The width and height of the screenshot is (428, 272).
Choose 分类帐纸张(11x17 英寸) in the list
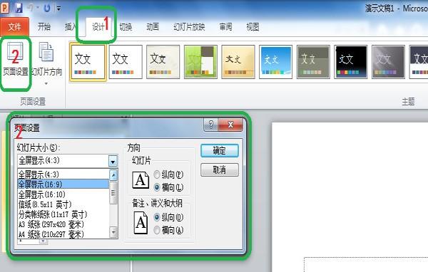pyautogui.click(x=63, y=214)
